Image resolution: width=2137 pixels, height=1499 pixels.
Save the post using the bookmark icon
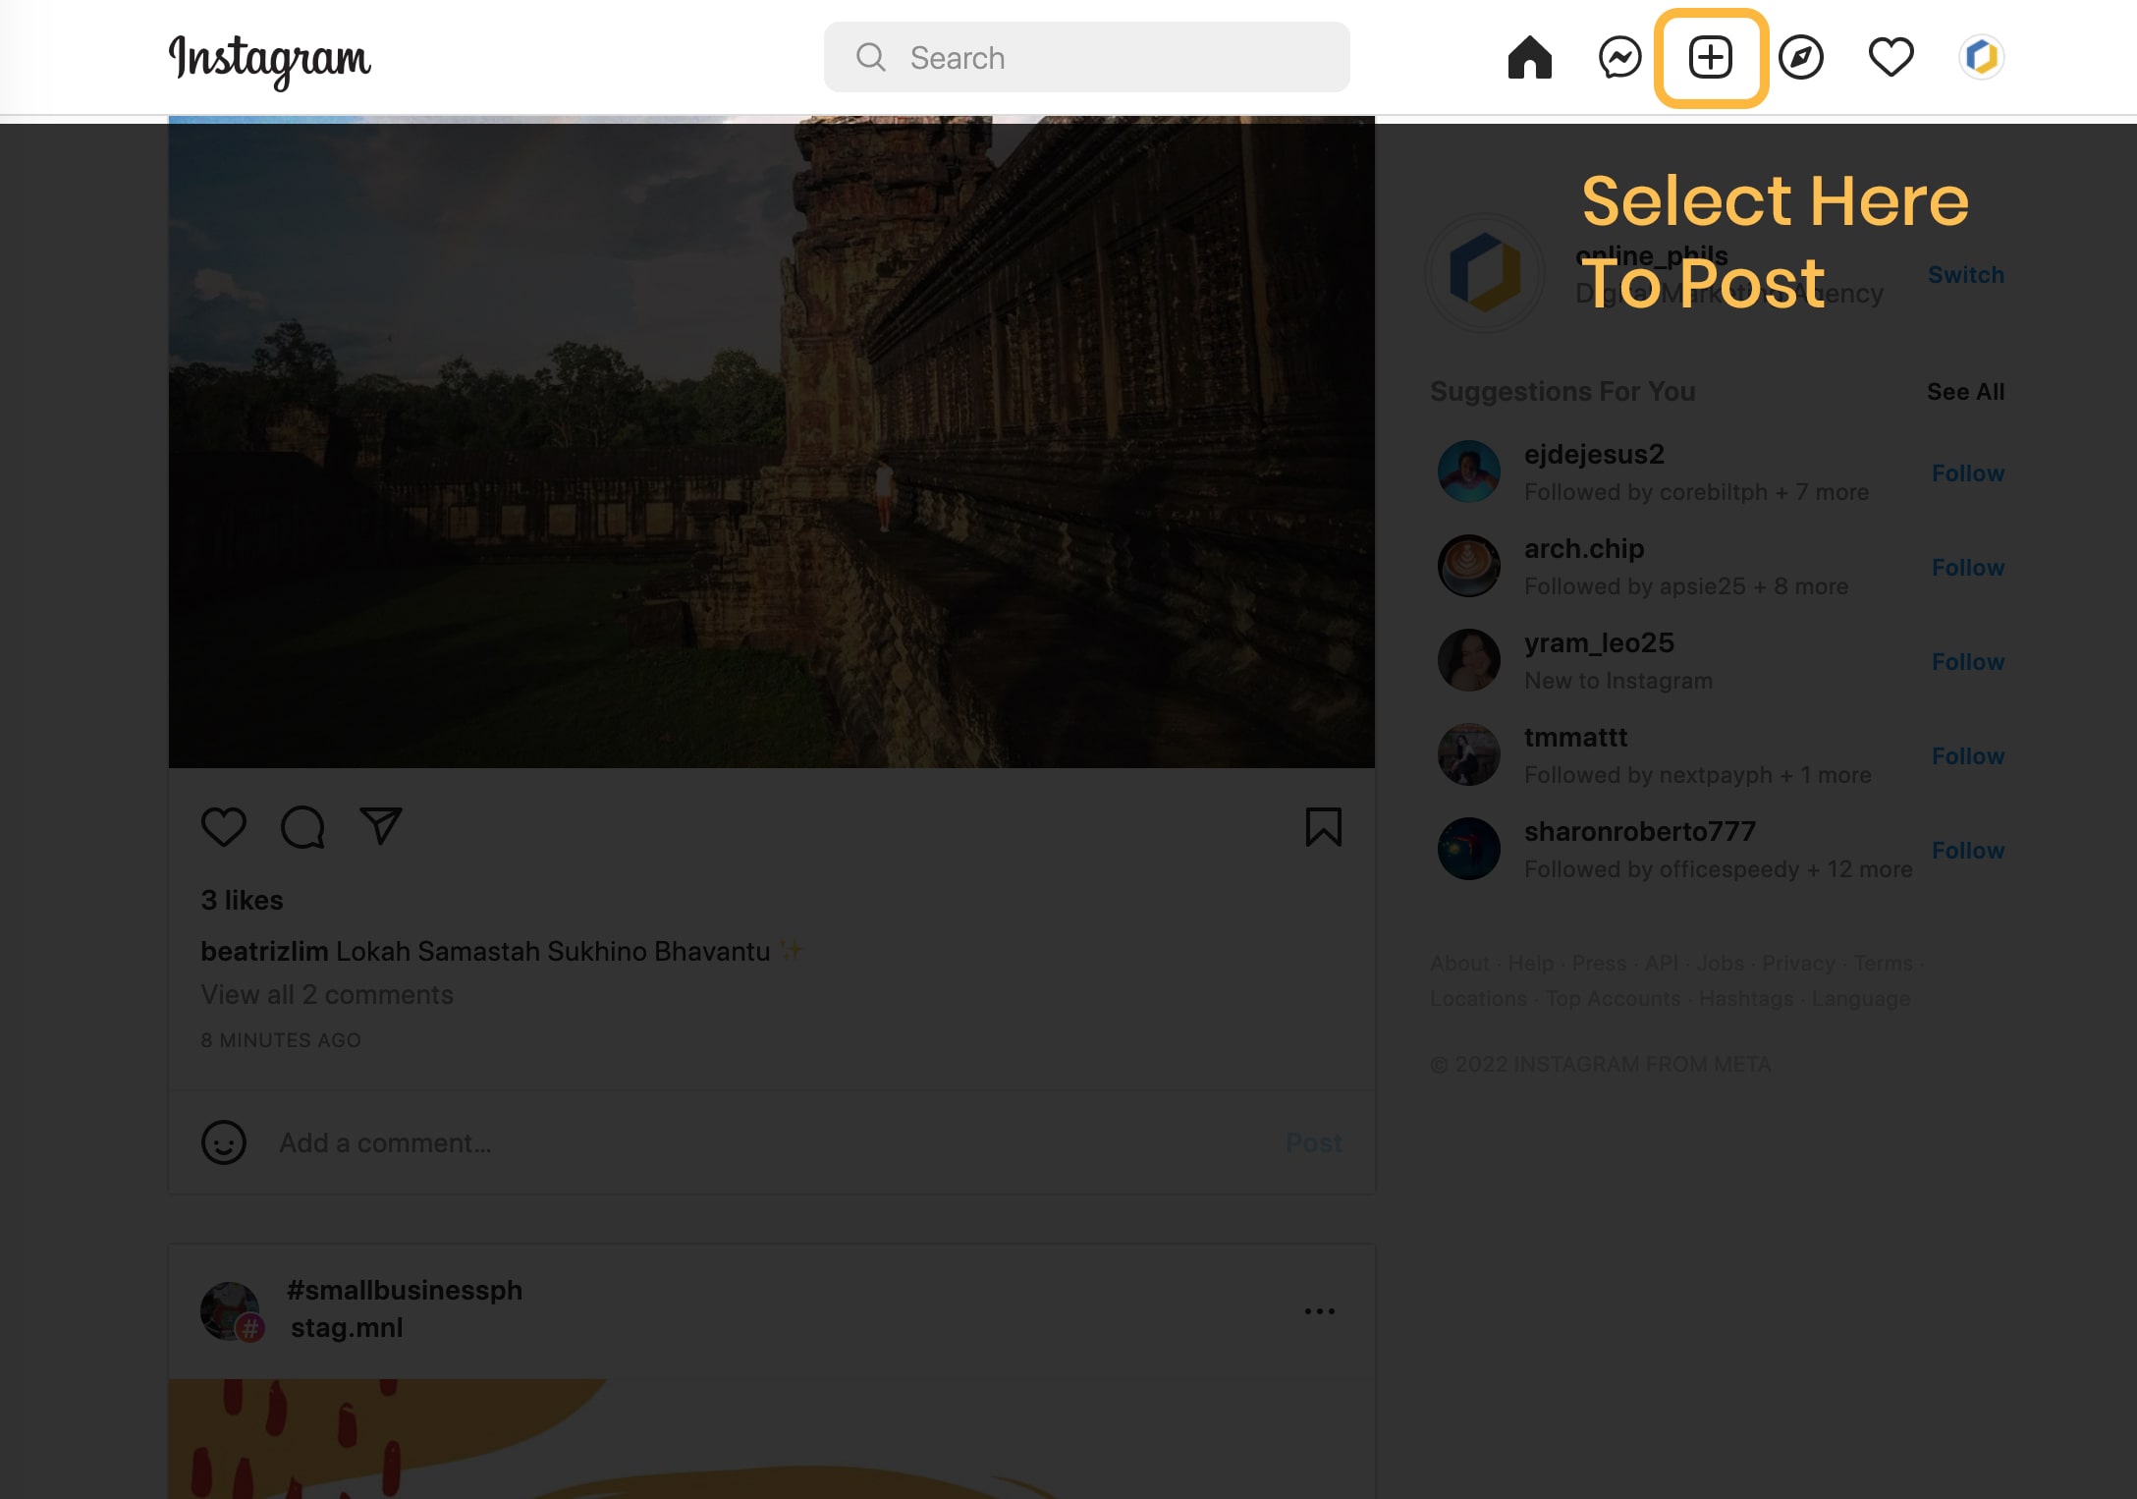pos(1324,827)
